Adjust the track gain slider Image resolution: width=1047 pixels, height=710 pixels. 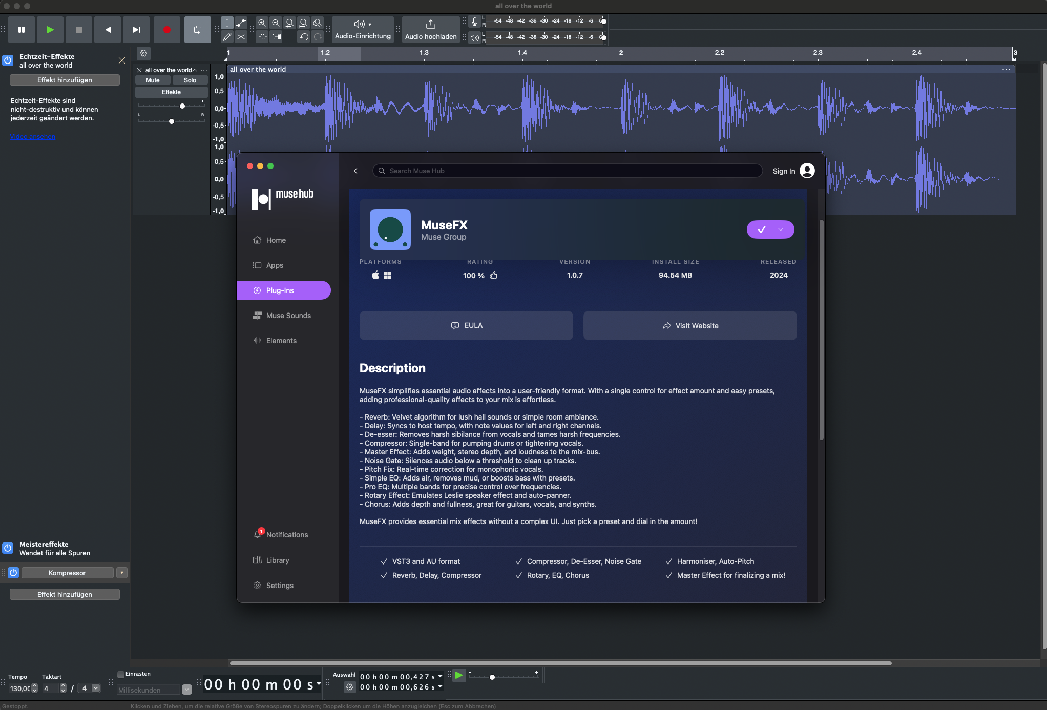[182, 106]
